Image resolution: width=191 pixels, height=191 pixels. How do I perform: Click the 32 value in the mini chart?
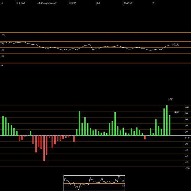[x=123, y=186]
